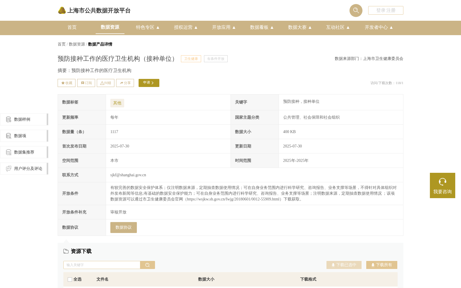Click the search icon in 资源下载 filter
Viewport: 461px width, 288px height.
(x=148, y=265)
